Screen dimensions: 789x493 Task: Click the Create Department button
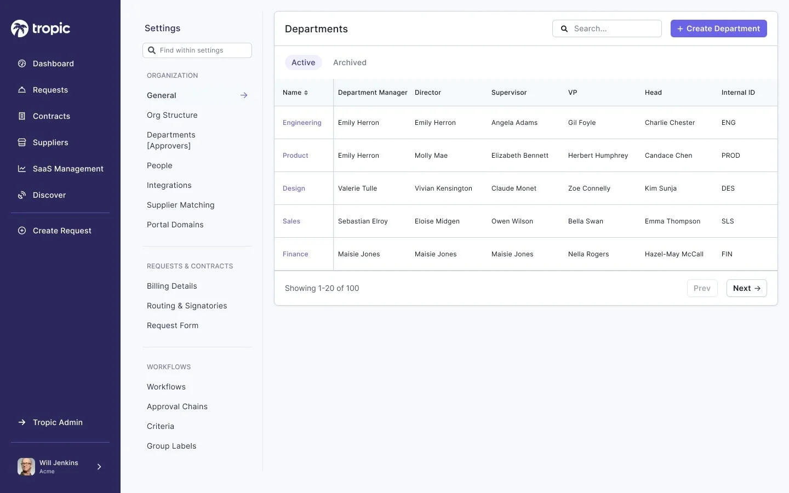pyautogui.click(x=718, y=28)
